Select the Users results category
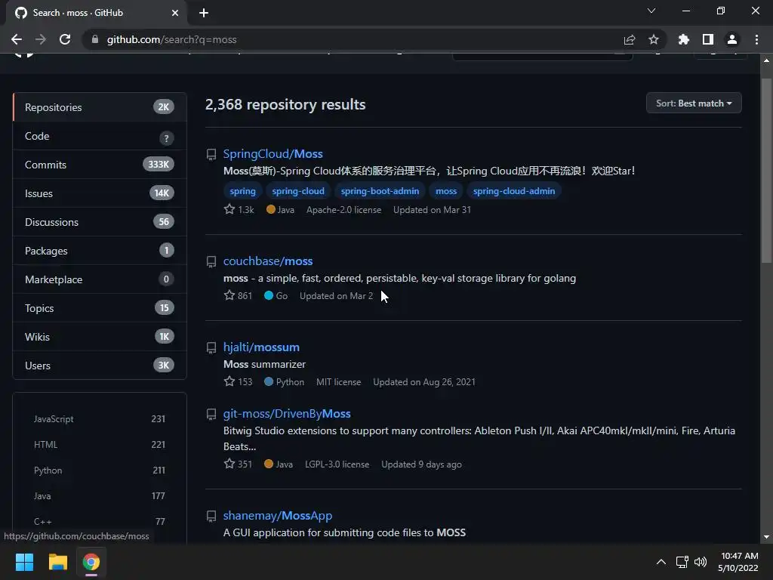The height and width of the screenshot is (580, 773). (x=100, y=365)
